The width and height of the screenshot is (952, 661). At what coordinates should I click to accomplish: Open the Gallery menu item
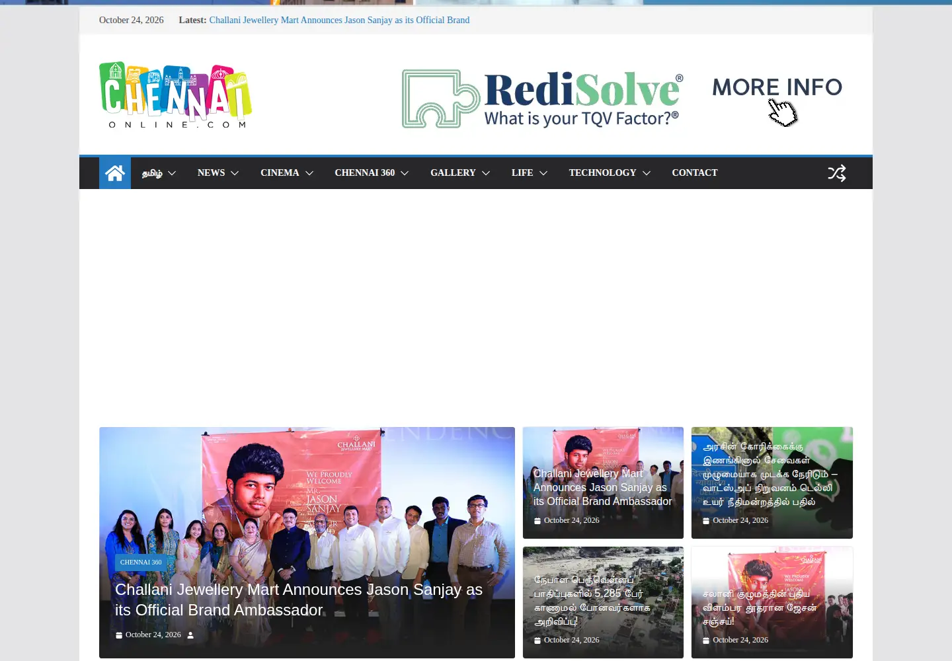(453, 173)
